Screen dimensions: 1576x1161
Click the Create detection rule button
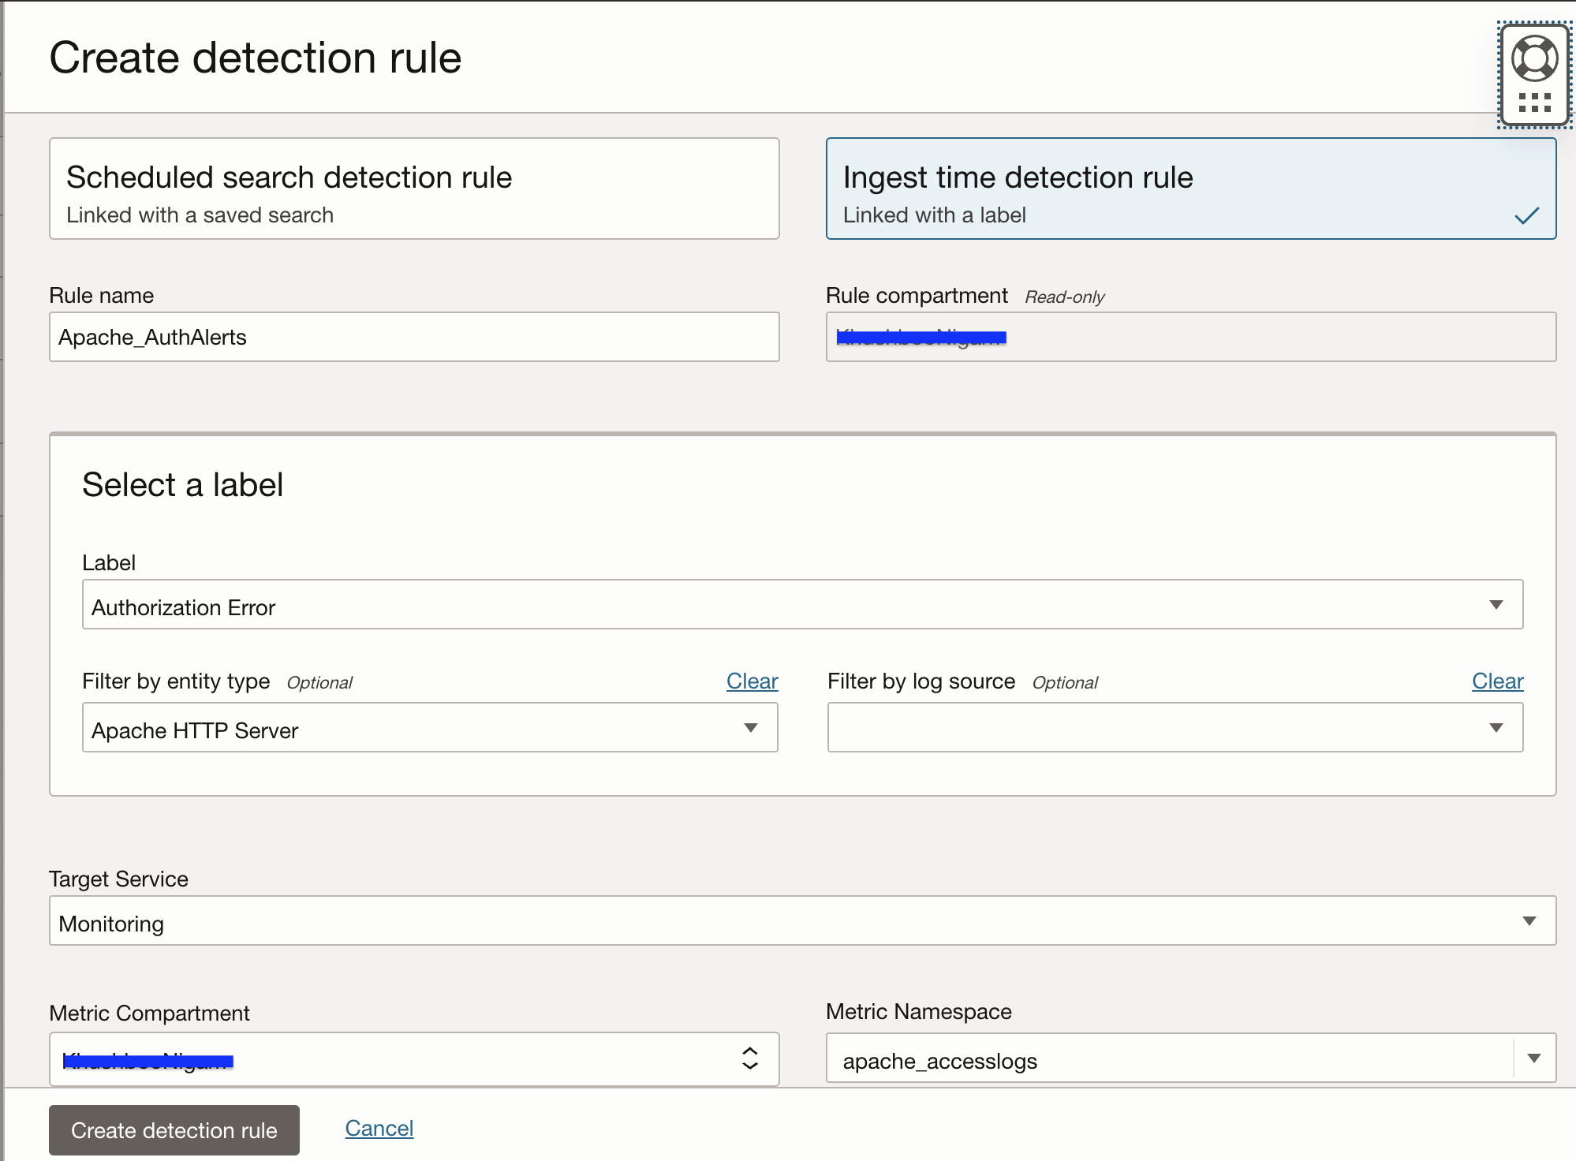coord(174,1130)
